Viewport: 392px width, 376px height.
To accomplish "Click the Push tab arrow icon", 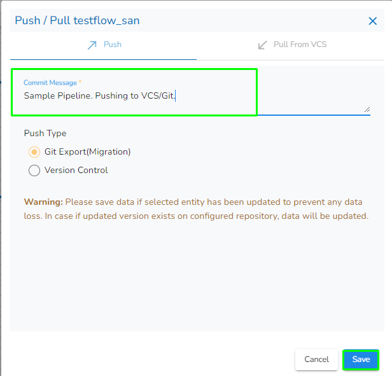I will [x=92, y=45].
